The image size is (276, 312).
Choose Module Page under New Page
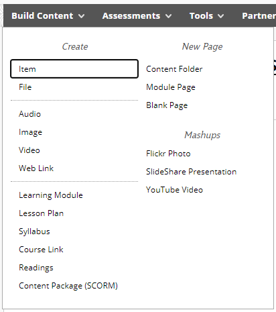click(x=171, y=87)
